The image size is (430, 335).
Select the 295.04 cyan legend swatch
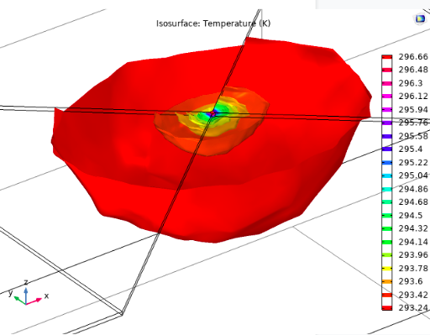[387, 175]
